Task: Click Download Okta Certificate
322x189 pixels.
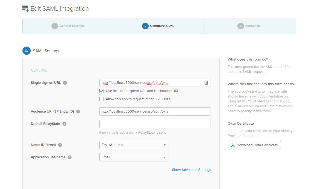Action: point(254,145)
